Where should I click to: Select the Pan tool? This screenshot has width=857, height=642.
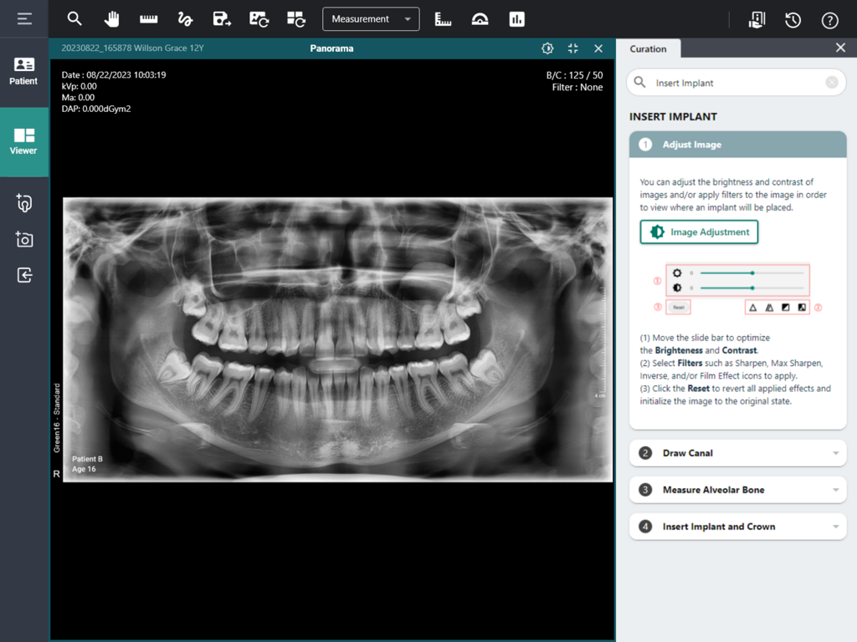pyautogui.click(x=111, y=18)
